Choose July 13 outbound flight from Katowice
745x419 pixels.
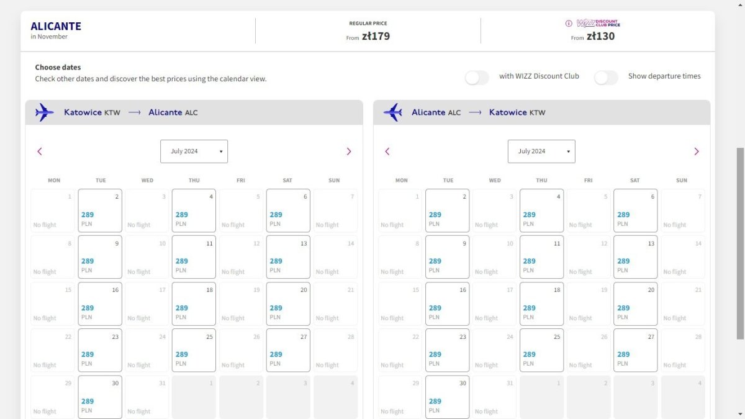tap(288, 257)
